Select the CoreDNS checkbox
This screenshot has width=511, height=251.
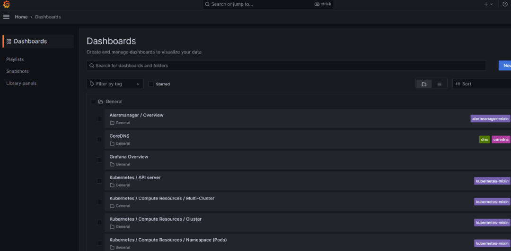[99, 140]
